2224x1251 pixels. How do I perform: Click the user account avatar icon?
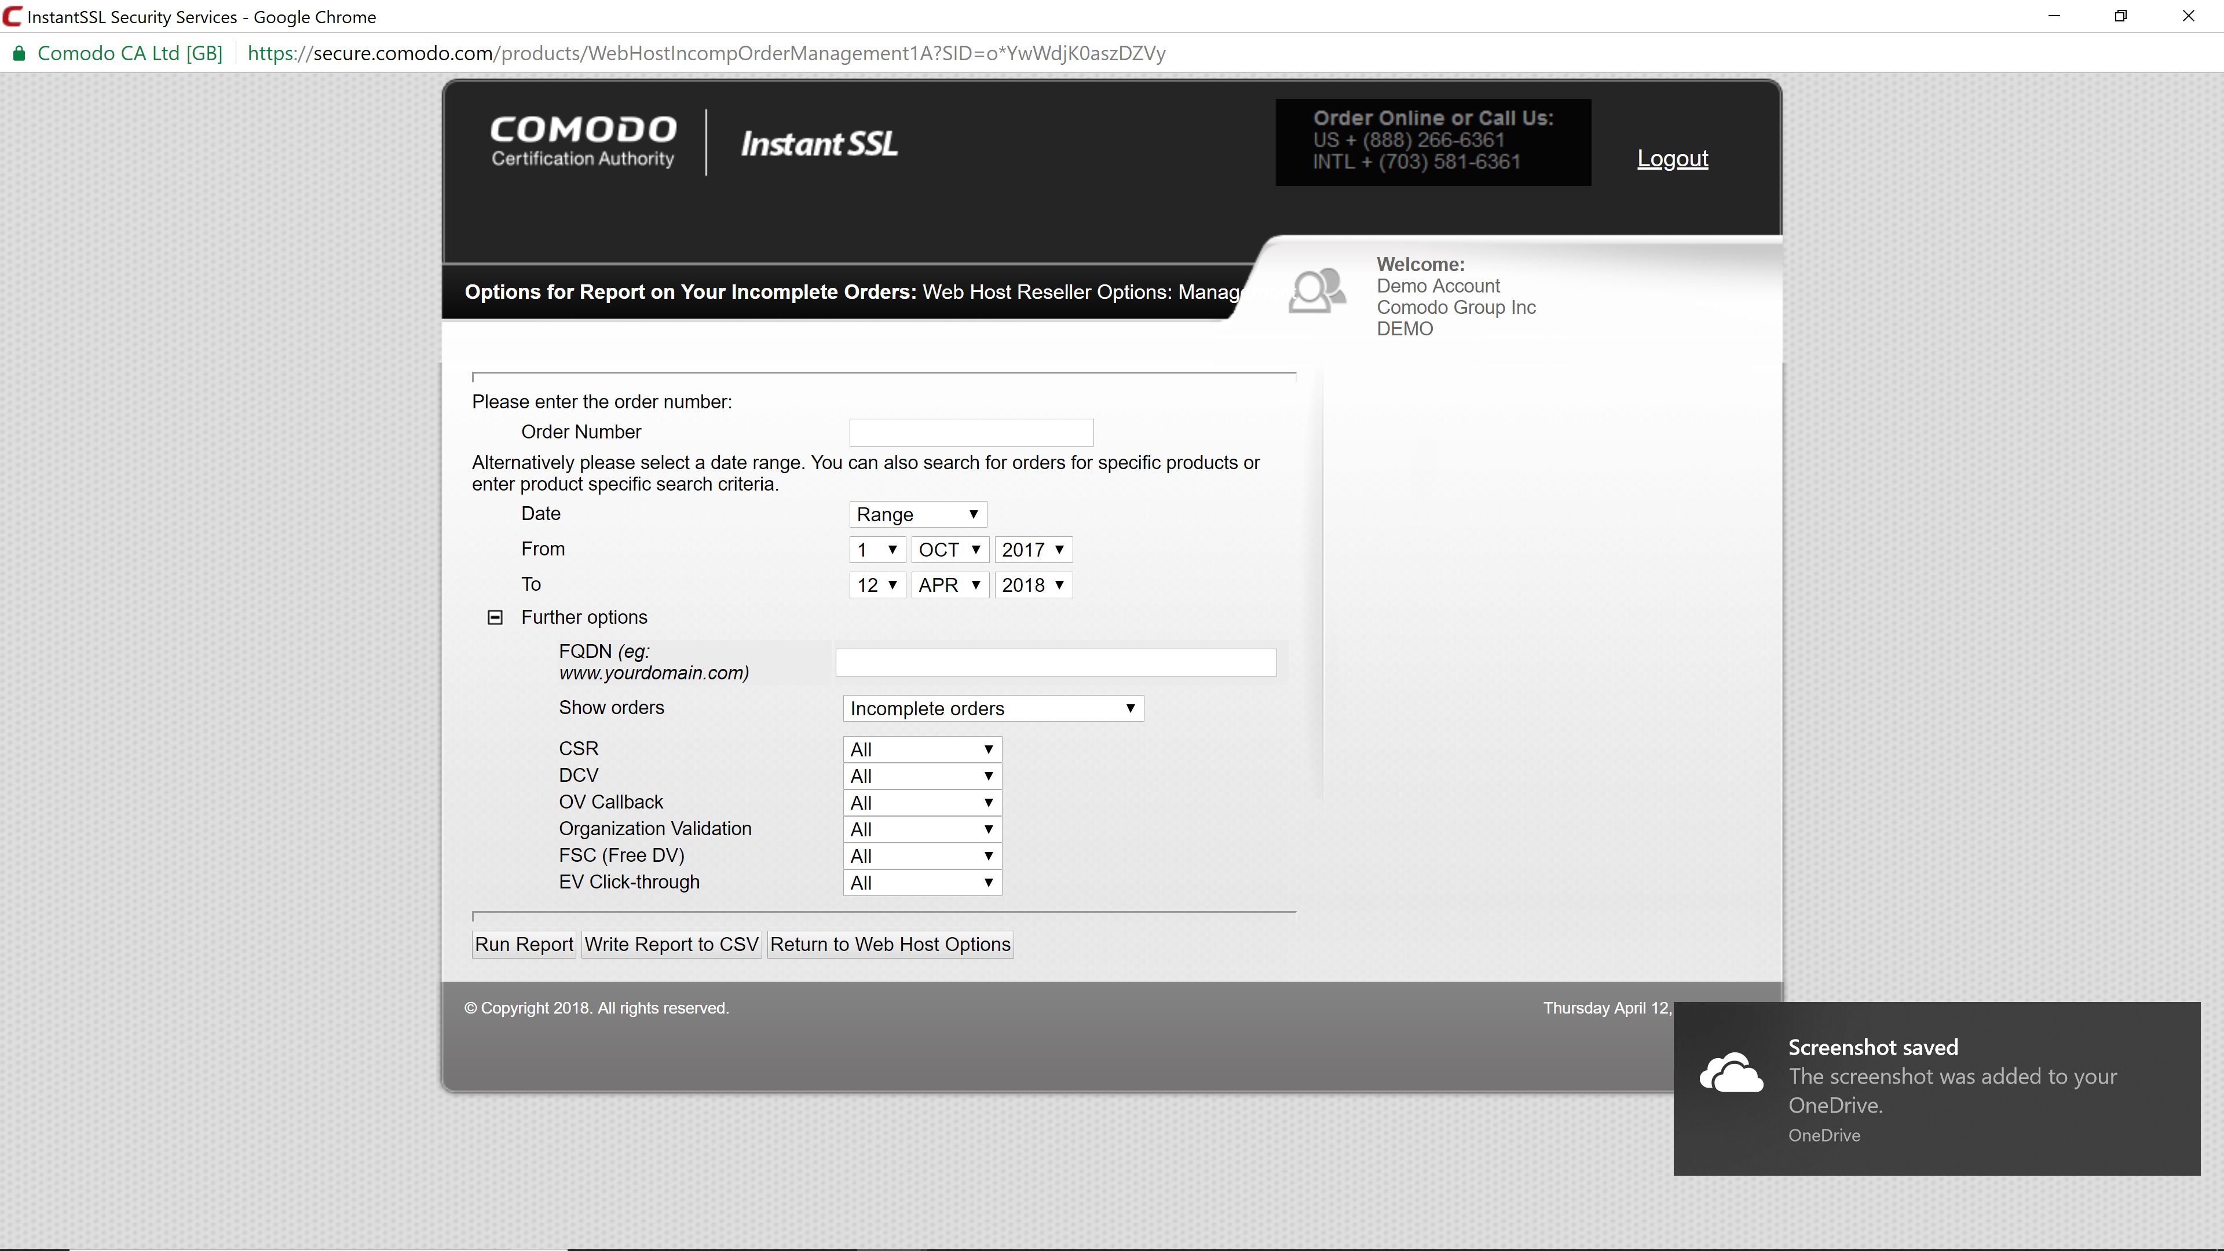coord(1316,290)
